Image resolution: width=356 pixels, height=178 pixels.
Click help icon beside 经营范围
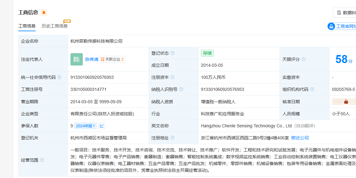pos(42,160)
